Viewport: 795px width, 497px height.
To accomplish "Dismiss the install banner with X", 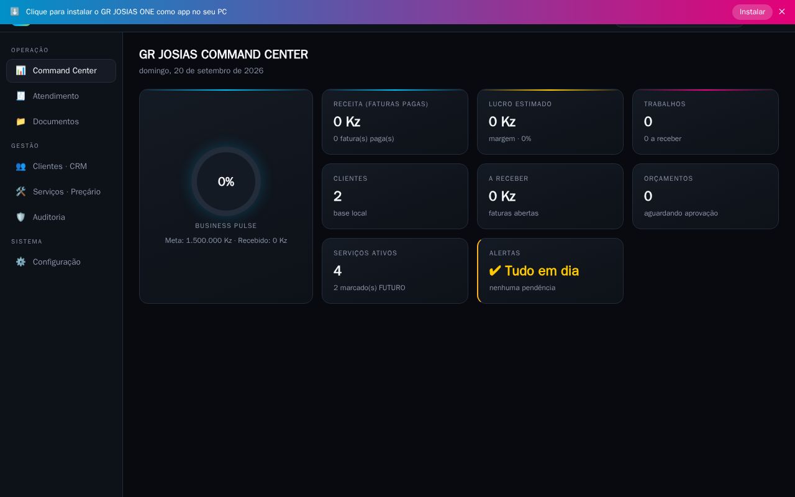I will pos(782,12).
